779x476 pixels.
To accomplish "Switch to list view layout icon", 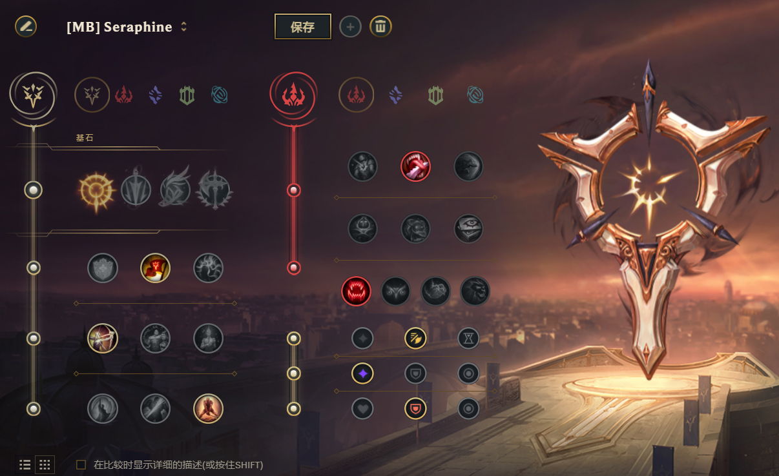I will click(x=25, y=464).
